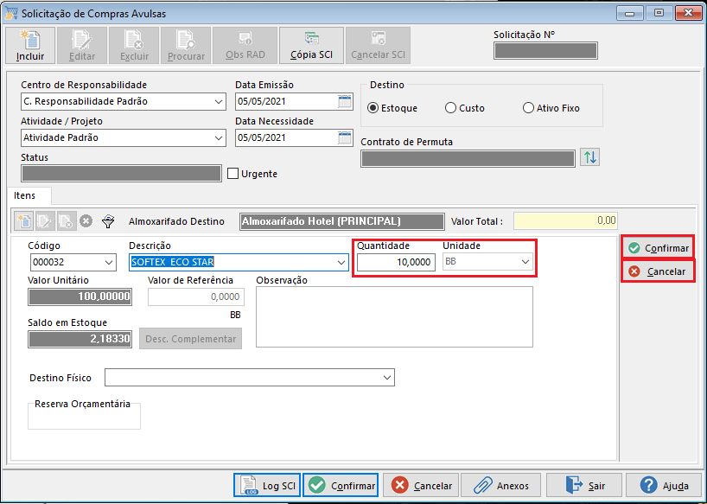Click the Obs RAD toolbar button
The width and height of the screenshot is (707, 504).
tap(245, 45)
